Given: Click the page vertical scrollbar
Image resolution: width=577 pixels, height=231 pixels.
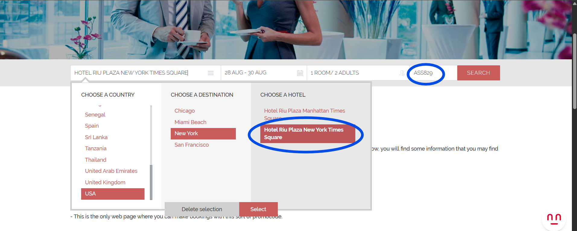Looking at the screenshot, I should click(575, 71).
